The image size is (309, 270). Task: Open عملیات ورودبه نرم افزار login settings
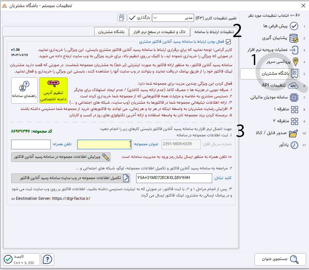[x=294, y=50]
